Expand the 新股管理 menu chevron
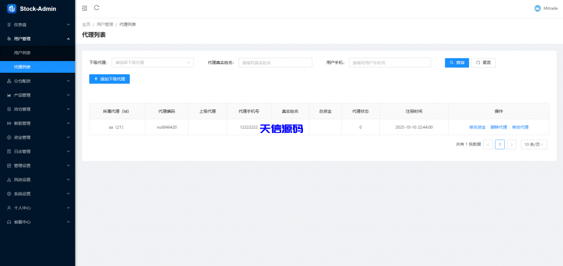 pyautogui.click(x=68, y=124)
